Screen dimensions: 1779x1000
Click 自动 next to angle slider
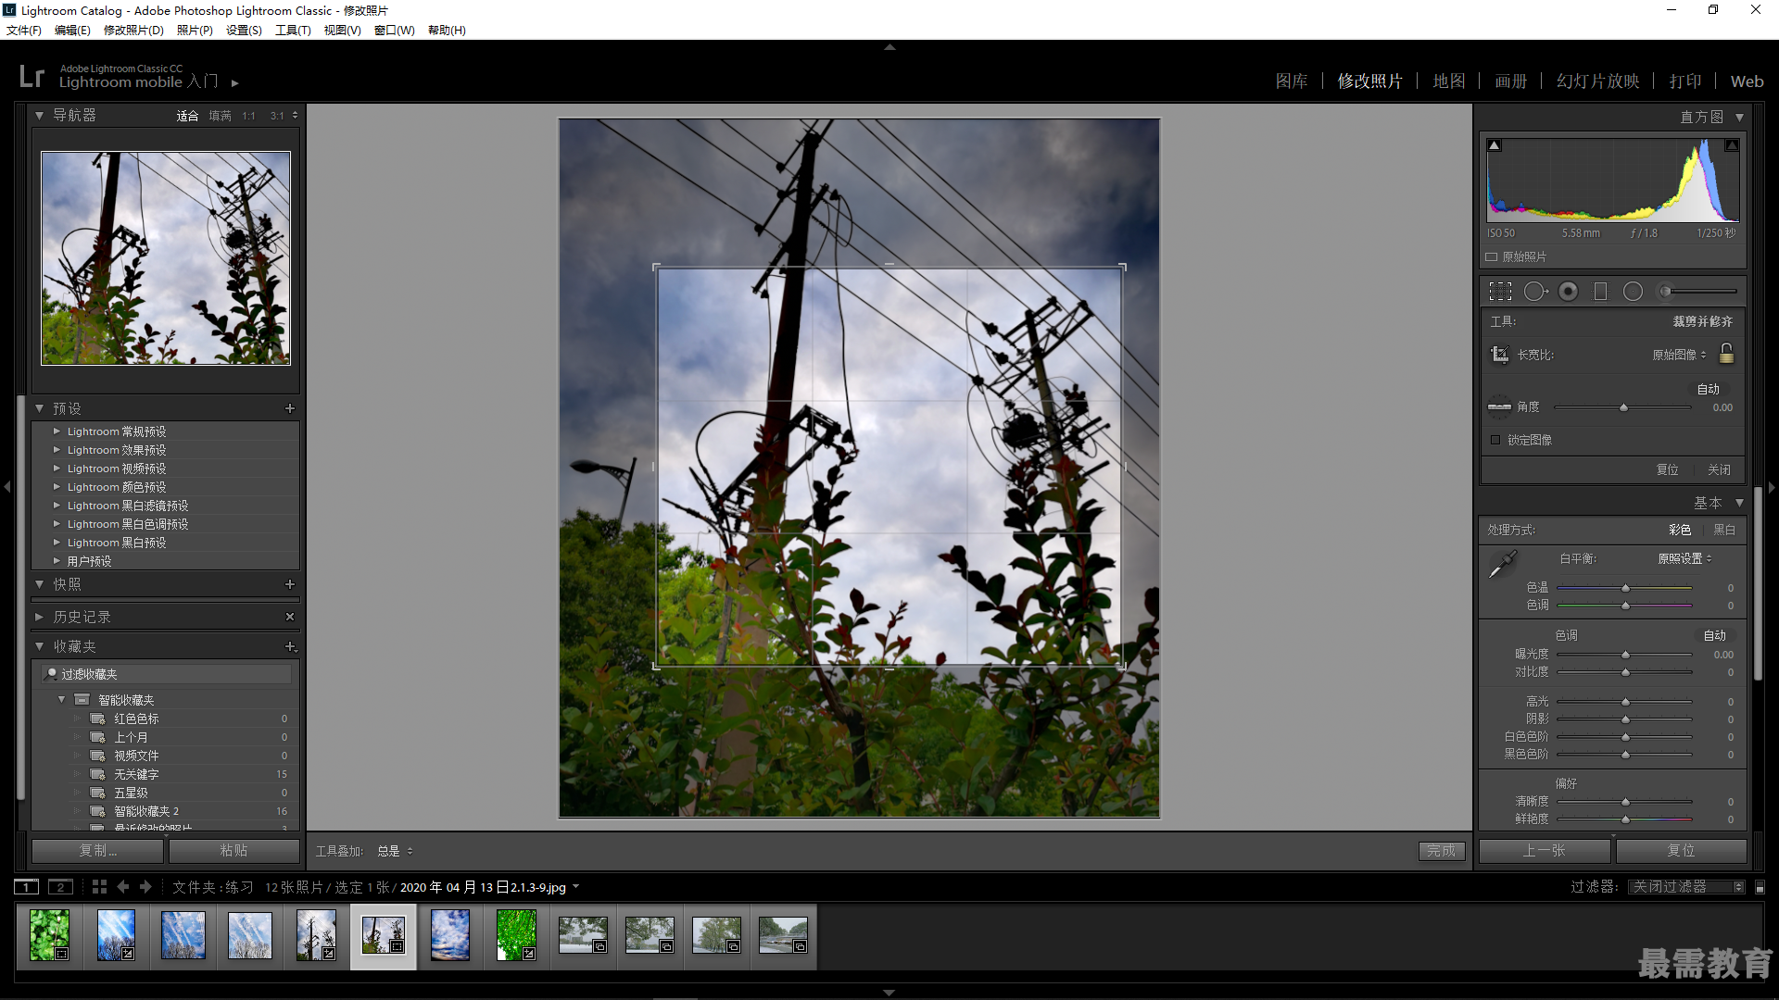click(1709, 389)
